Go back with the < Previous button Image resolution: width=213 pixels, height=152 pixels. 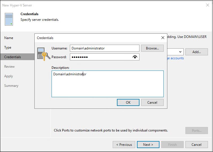[x=124, y=145]
